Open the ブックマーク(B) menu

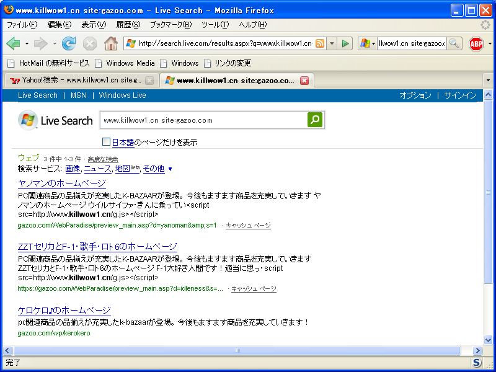click(171, 25)
